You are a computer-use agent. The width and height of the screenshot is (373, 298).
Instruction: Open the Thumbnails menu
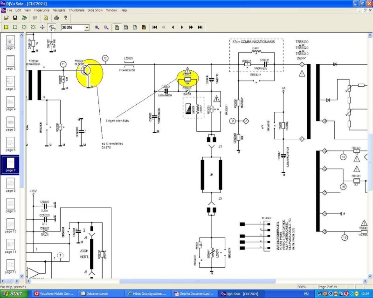(76, 10)
